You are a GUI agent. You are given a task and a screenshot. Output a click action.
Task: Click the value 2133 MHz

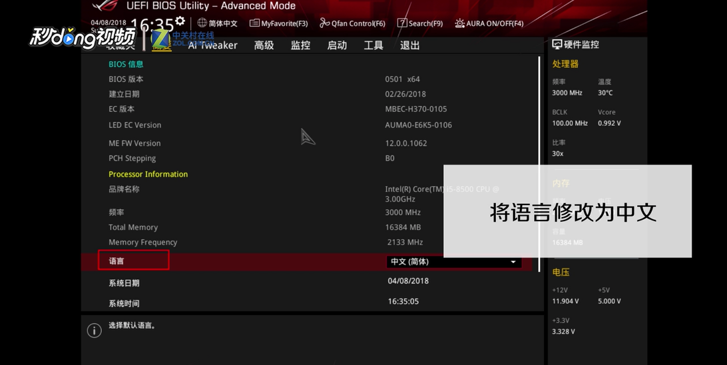point(405,242)
